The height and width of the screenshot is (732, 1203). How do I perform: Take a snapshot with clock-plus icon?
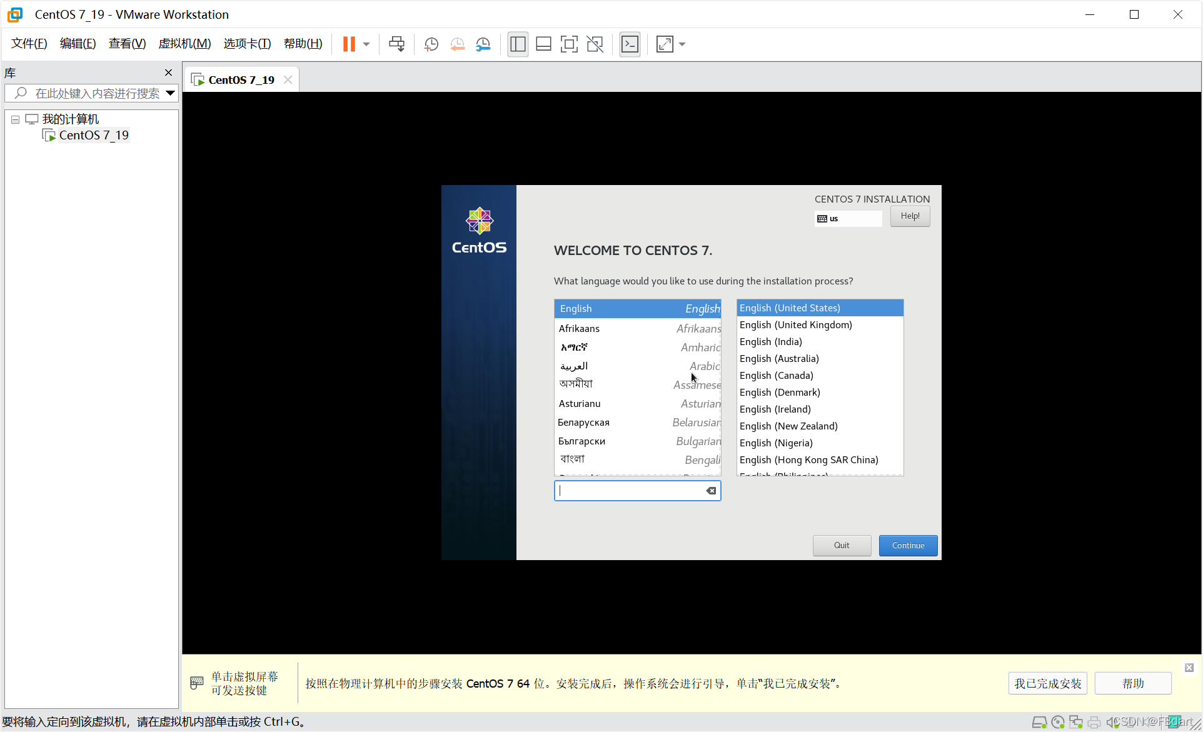[x=431, y=44]
